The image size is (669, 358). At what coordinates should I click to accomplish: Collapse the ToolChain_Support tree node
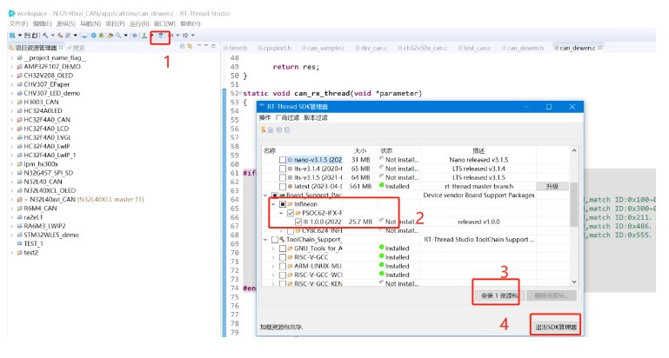265,240
